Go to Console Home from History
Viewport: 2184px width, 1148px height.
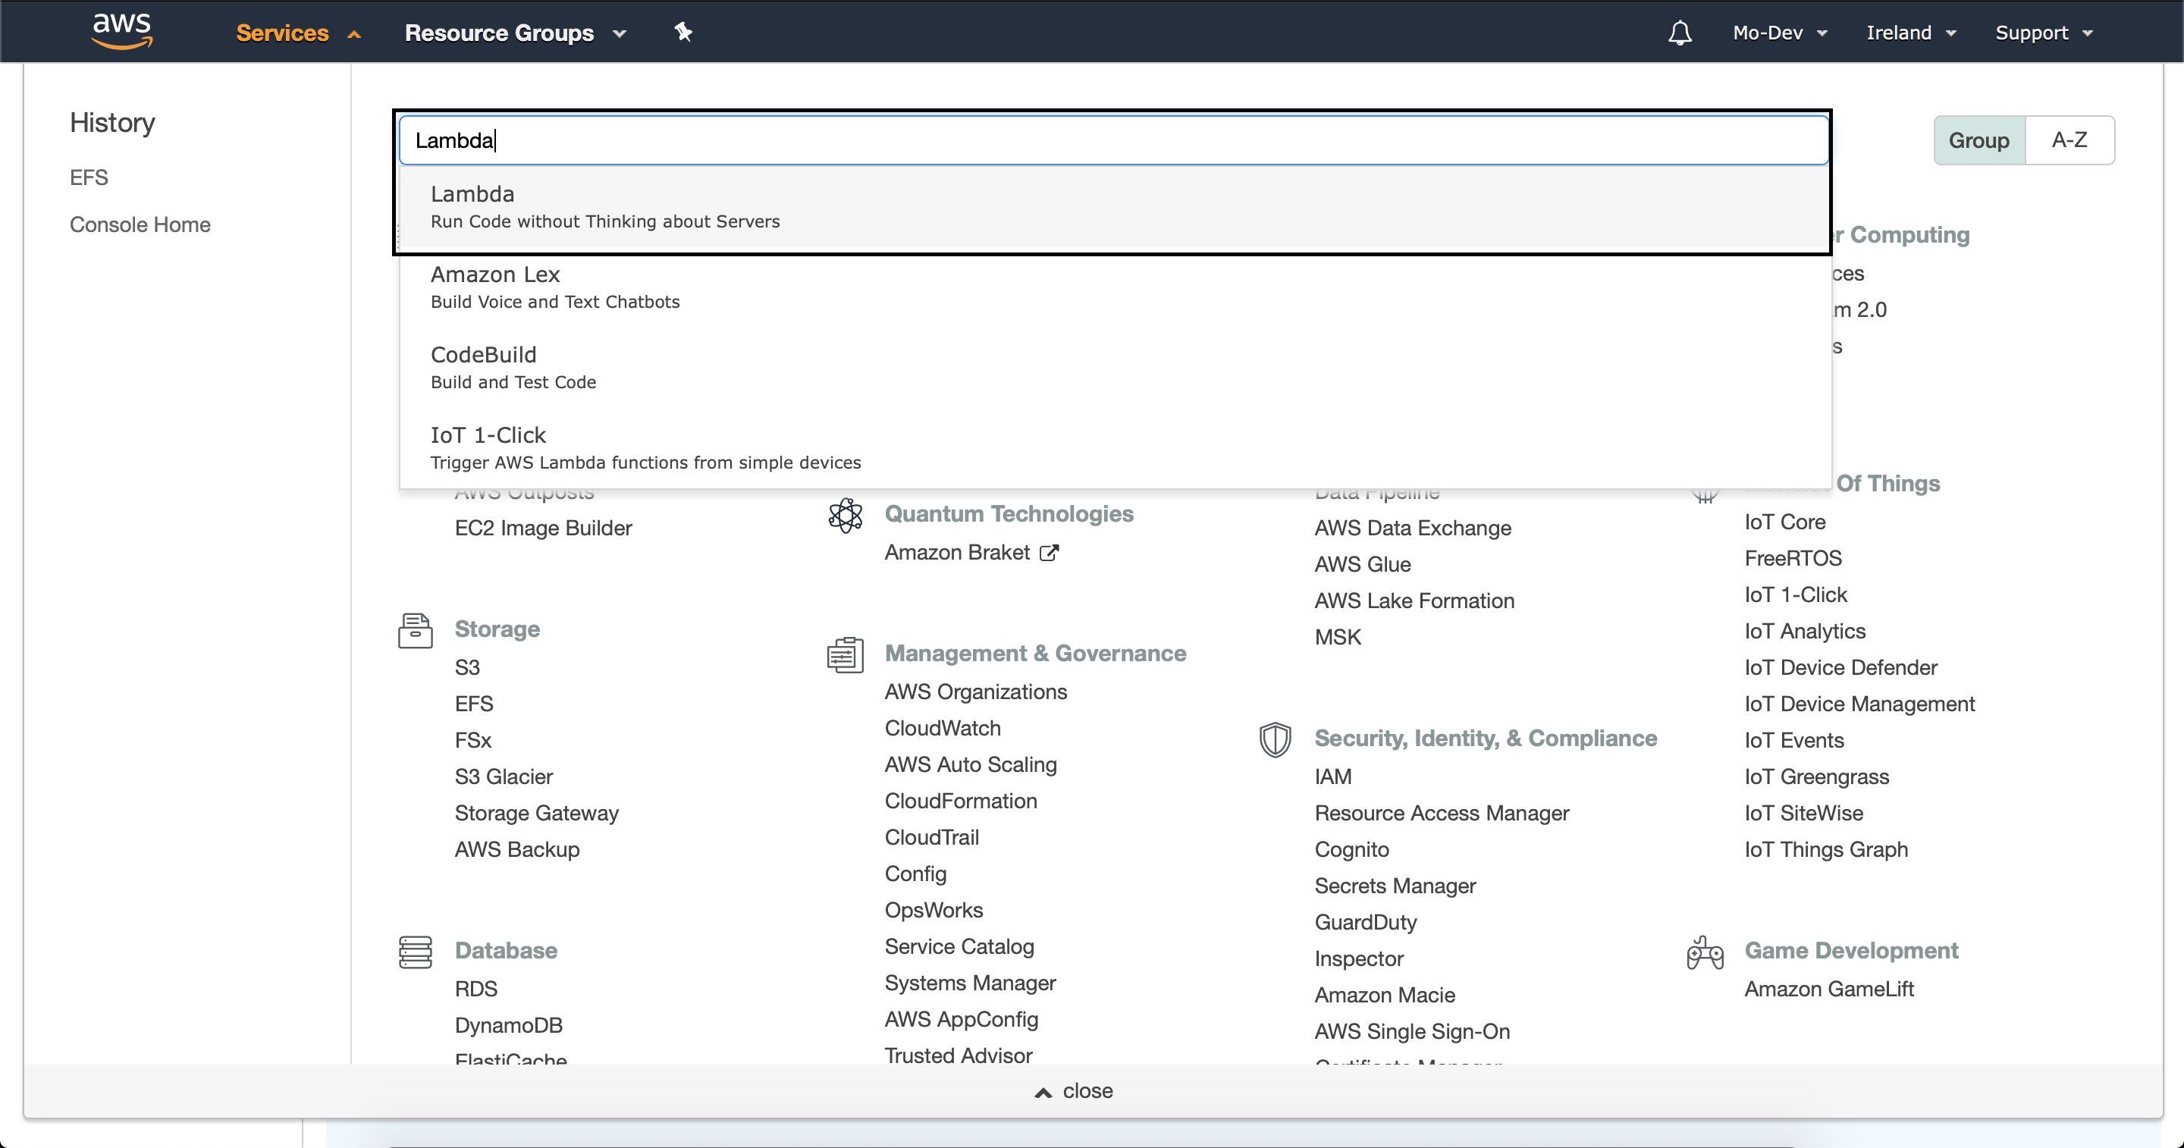(140, 224)
